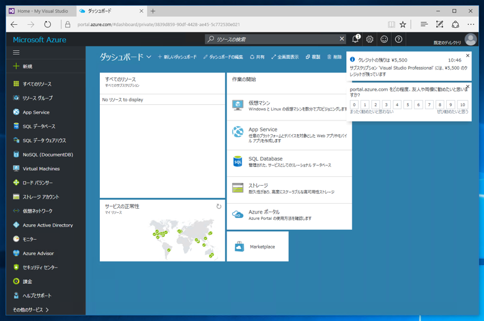Click 全画面表示 in dashboard toolbar
The image size is (484, 321).
point(285,57)
